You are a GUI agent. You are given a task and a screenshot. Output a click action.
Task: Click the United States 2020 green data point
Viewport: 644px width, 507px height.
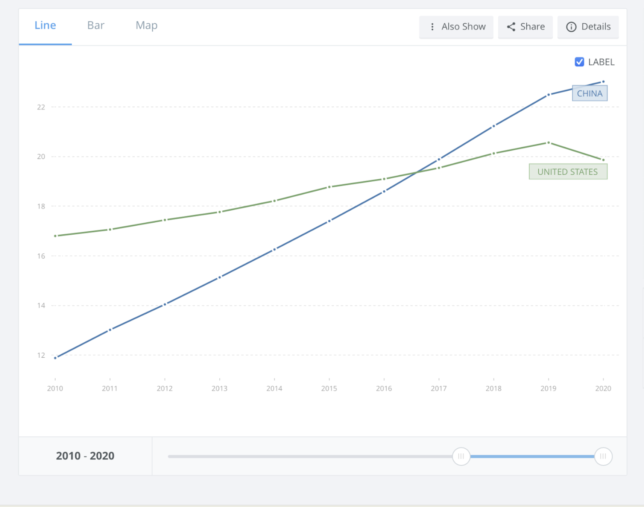click(603, 160)
